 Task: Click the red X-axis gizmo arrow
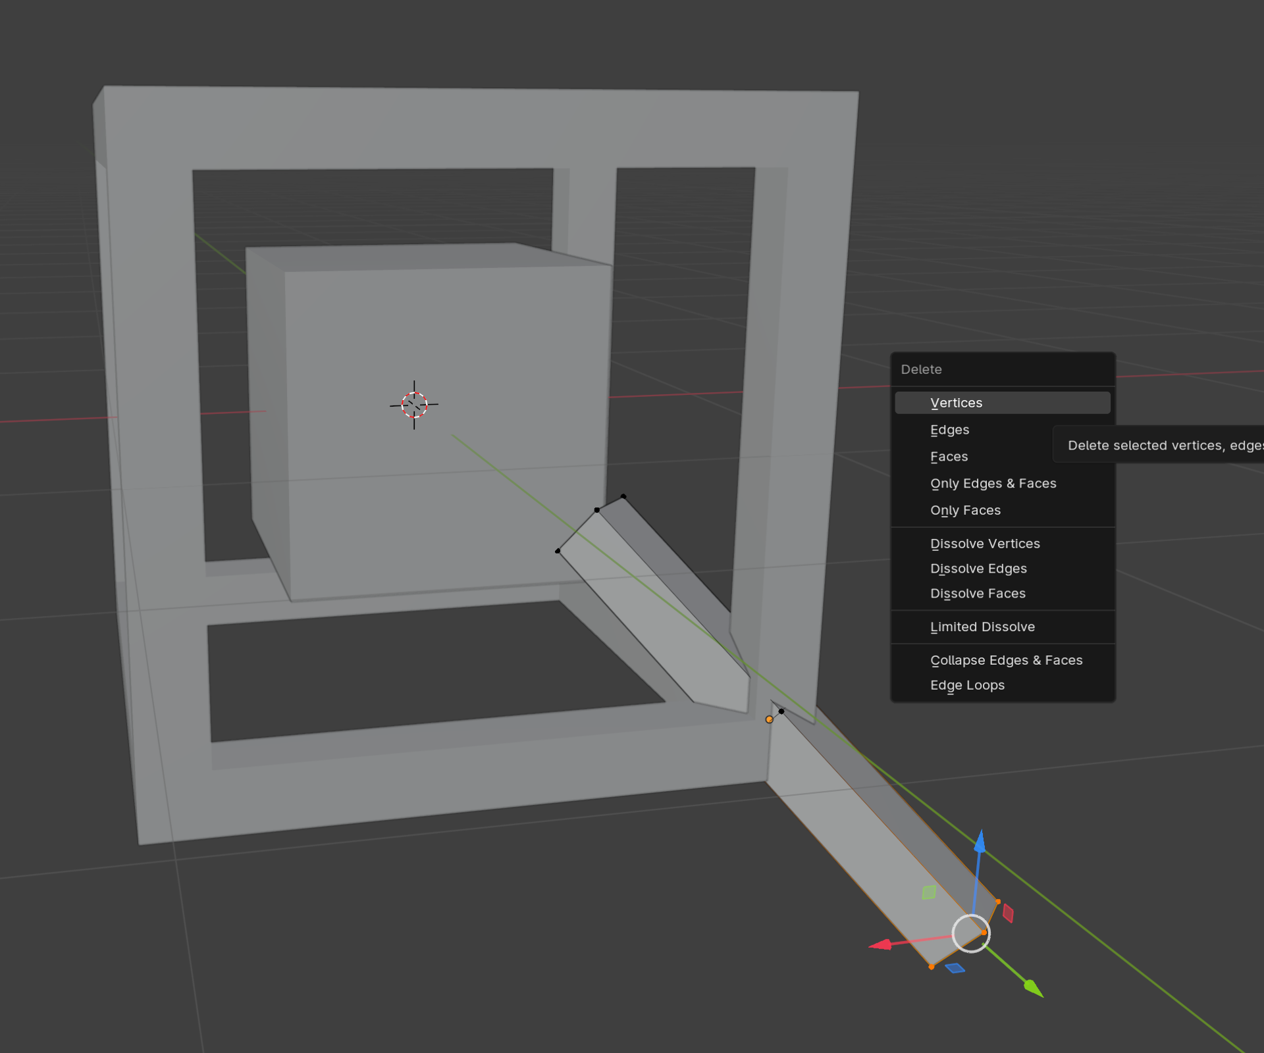tap(880, 945)
